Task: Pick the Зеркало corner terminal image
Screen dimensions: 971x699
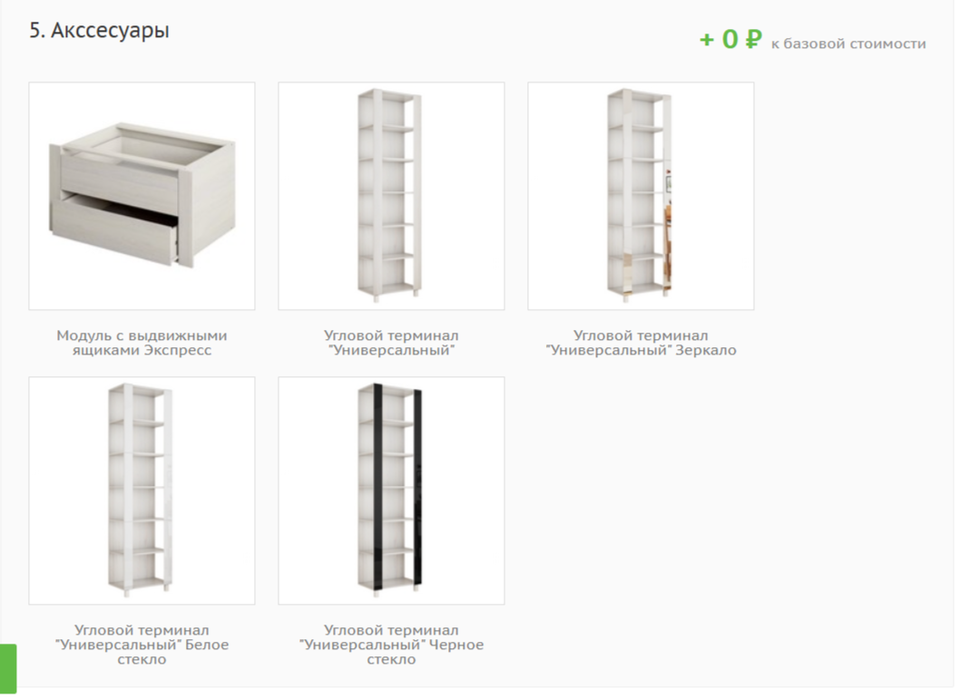Action: (641, 196)
